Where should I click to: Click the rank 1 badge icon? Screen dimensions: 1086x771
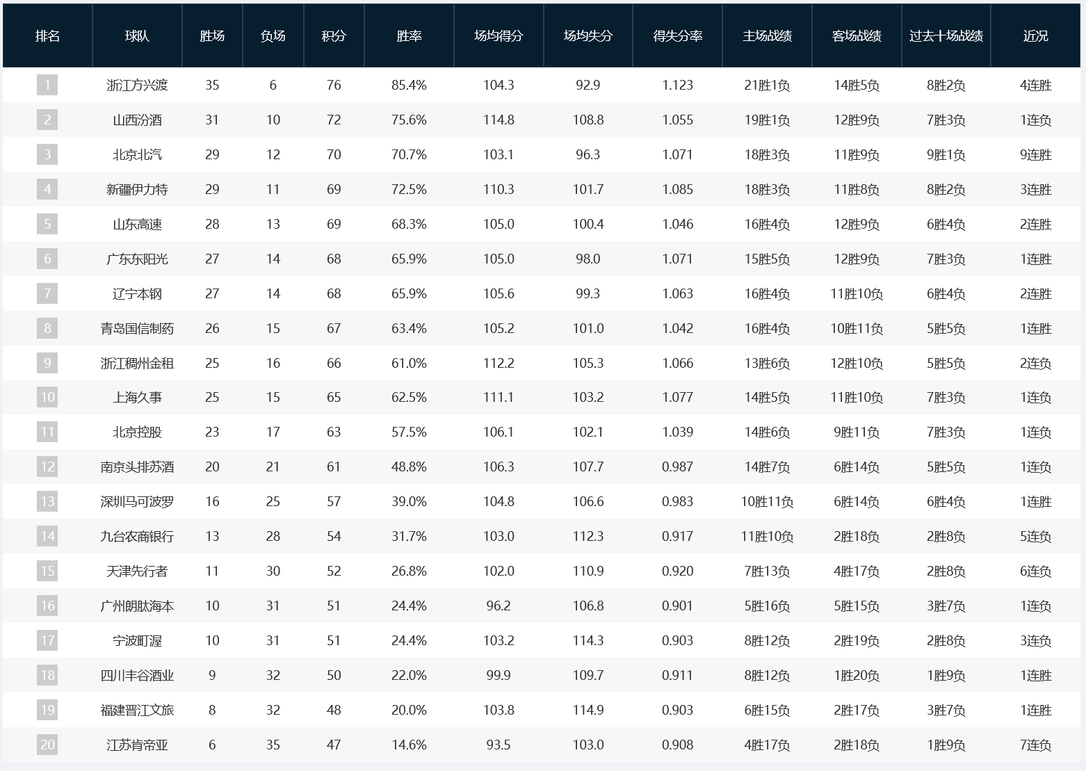47,85
